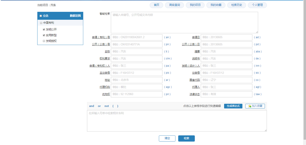Go to the 首页 home page

coord(157,5)
